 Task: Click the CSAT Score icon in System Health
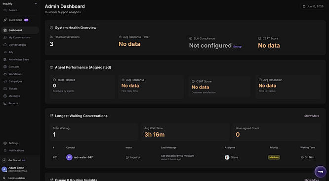click(259, 38)
